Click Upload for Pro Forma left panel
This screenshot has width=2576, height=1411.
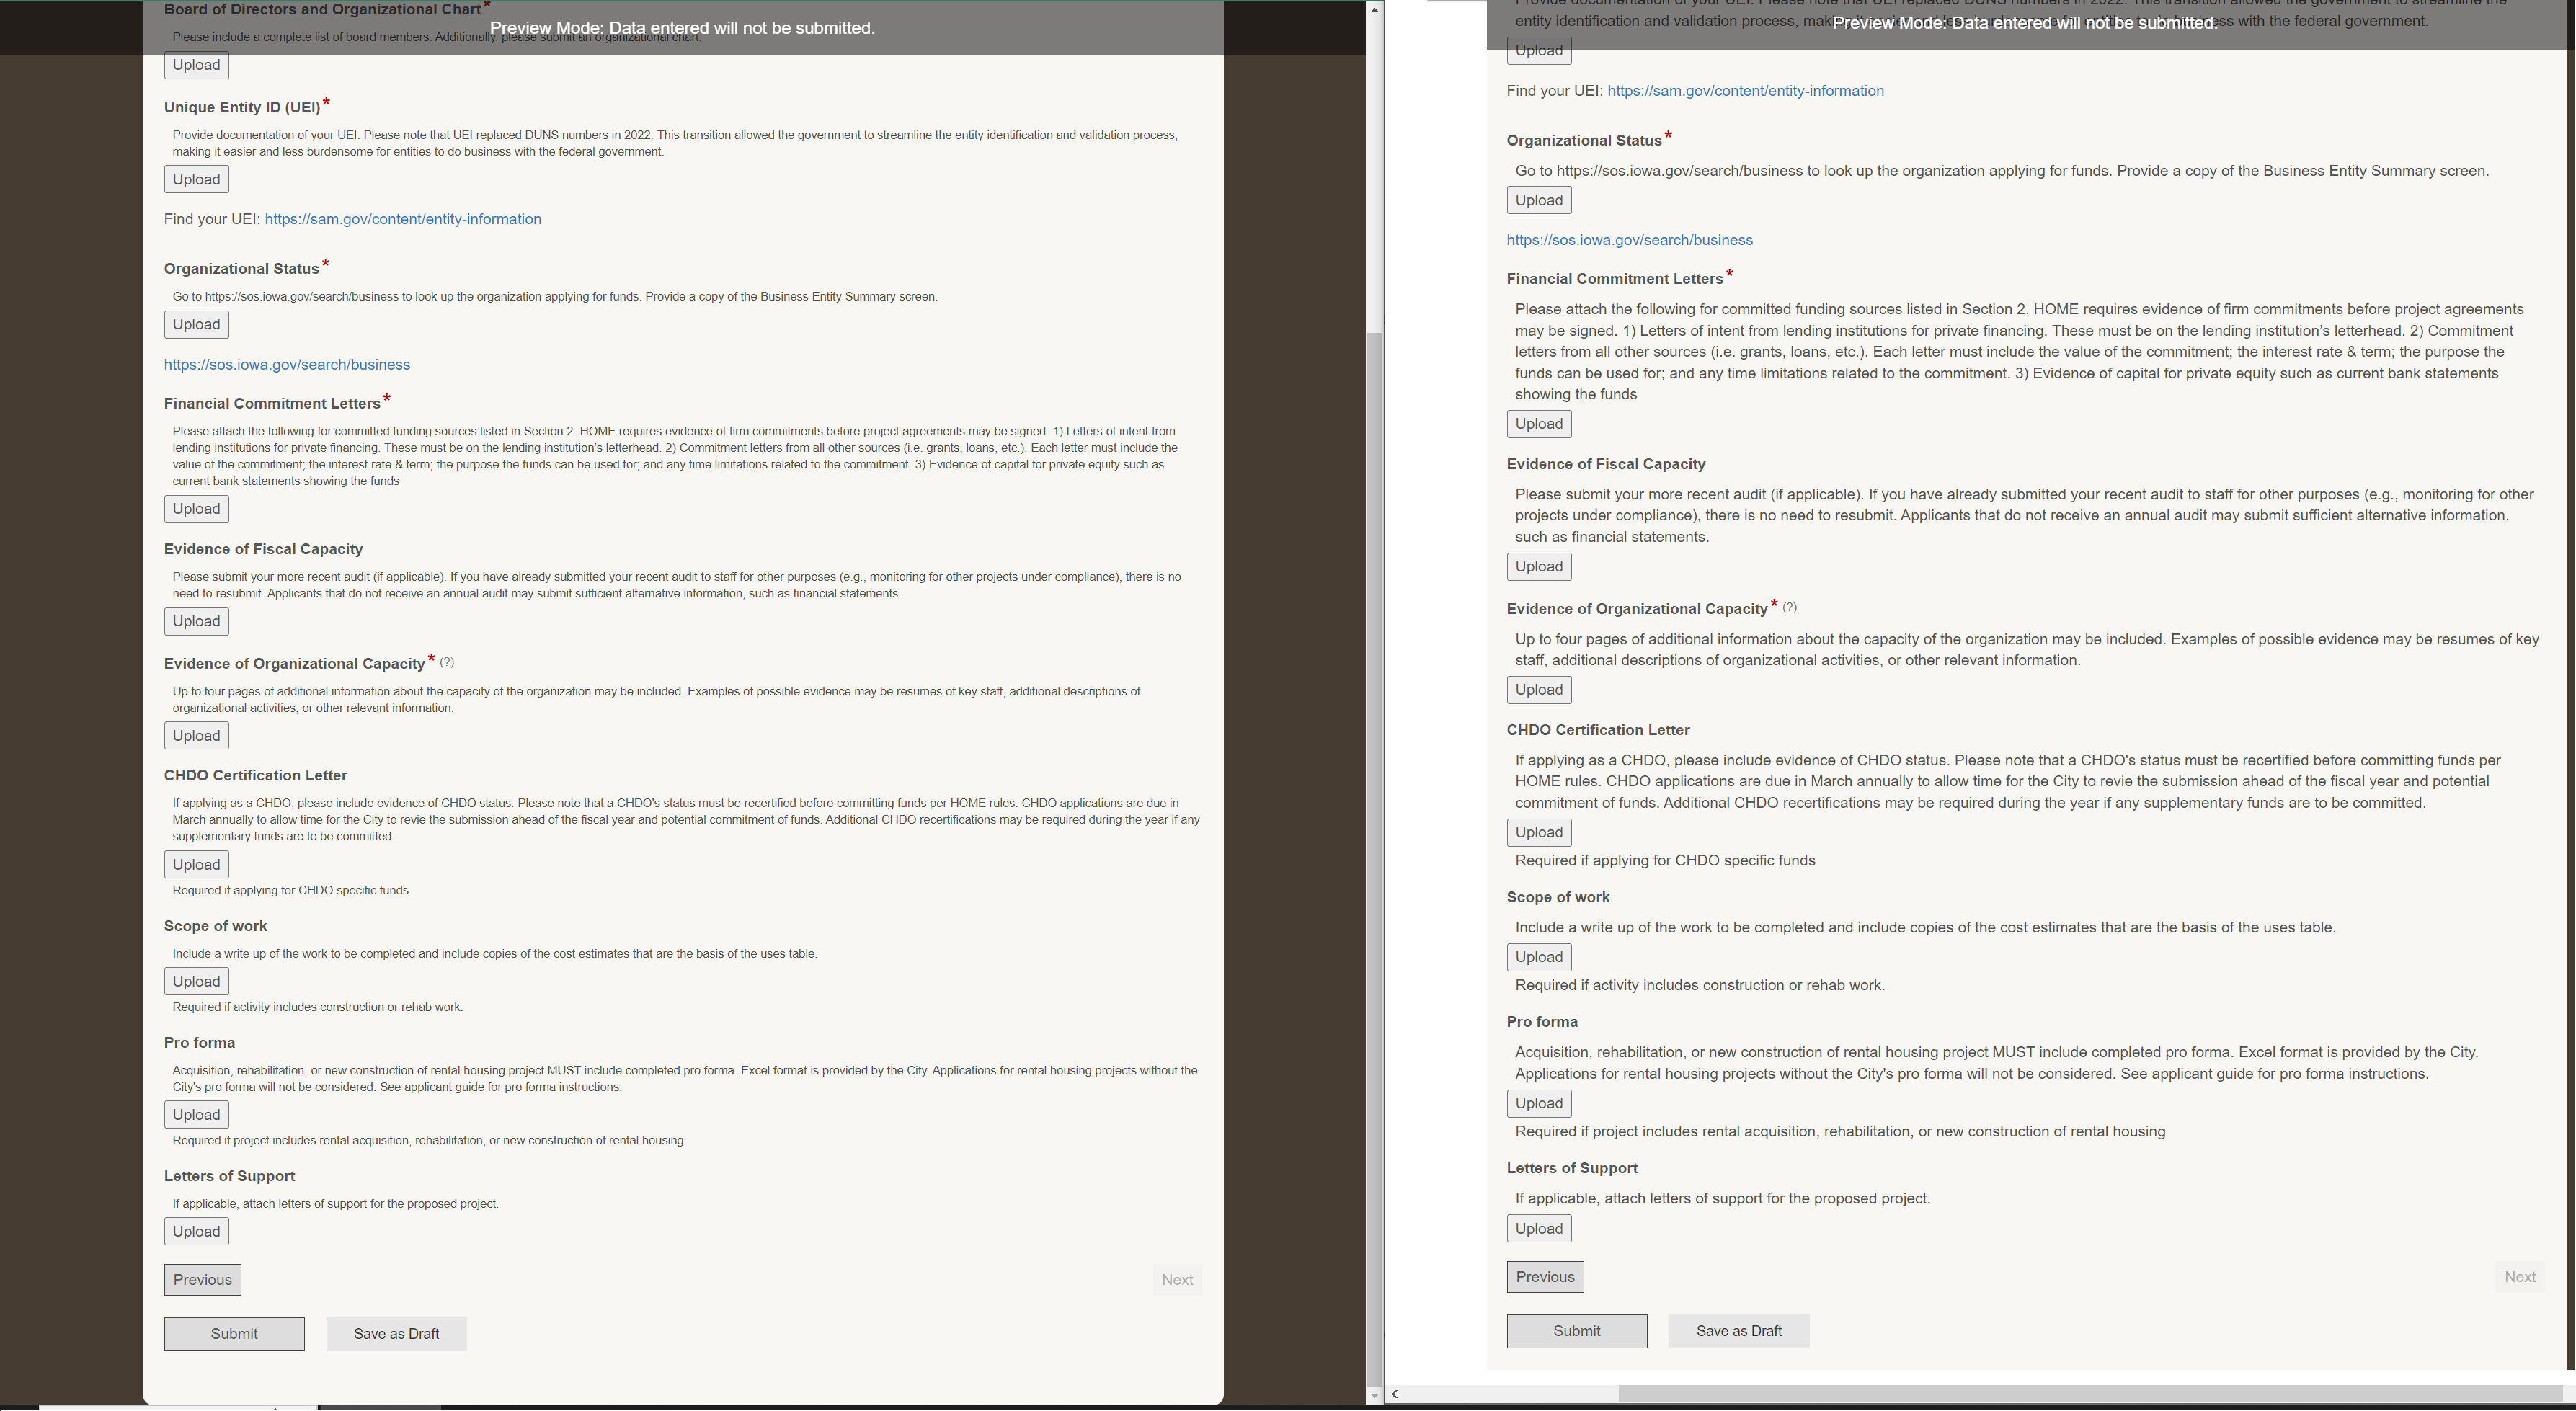click(x=196, y=1114)
